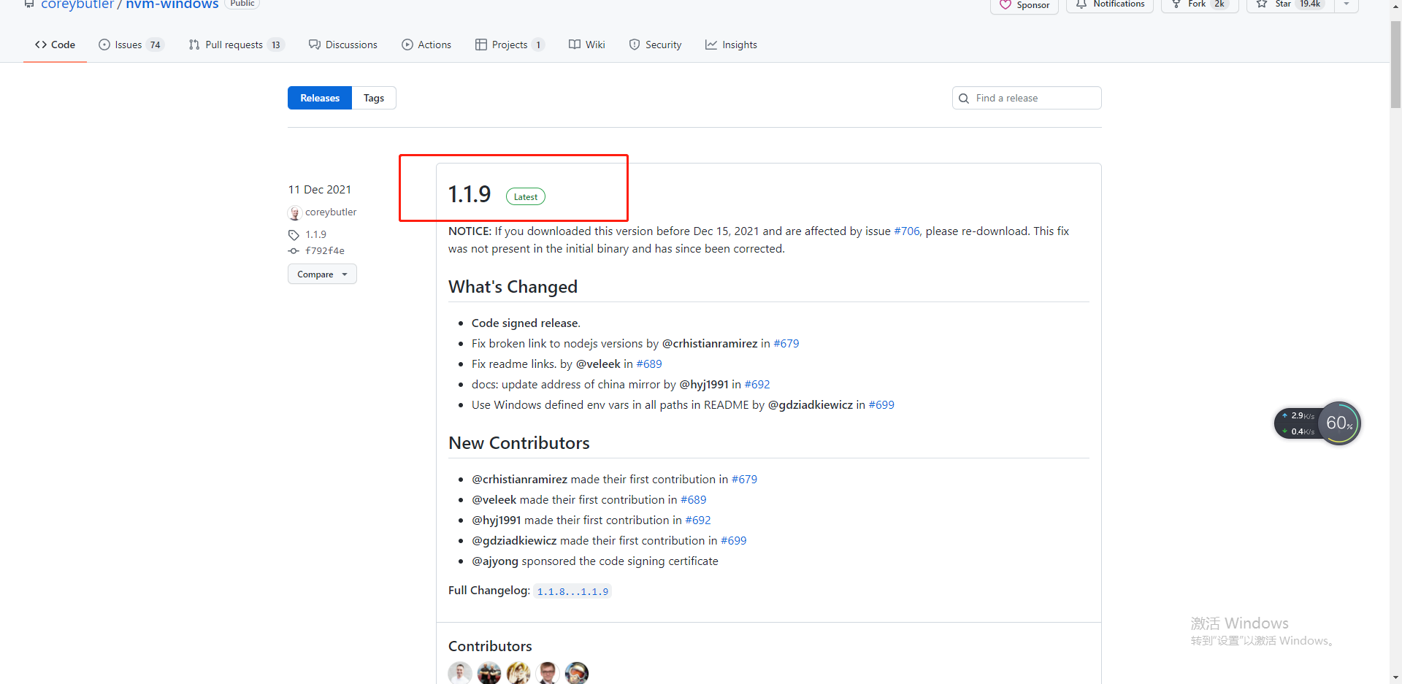Open the 1.1.8...1.1.9 changelog link

[x=572, y=591]
